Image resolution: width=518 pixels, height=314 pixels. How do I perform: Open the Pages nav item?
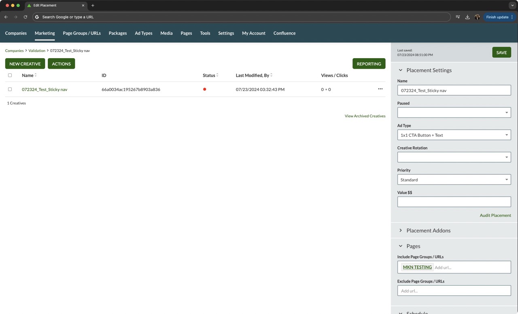point(186,33)
